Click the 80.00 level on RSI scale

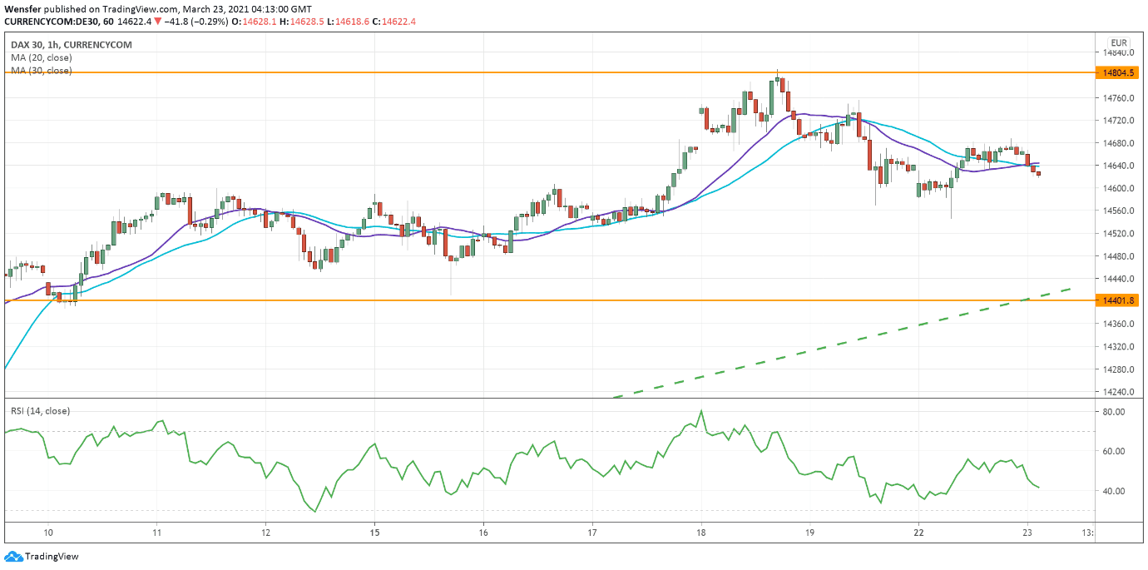(1114, 412)
